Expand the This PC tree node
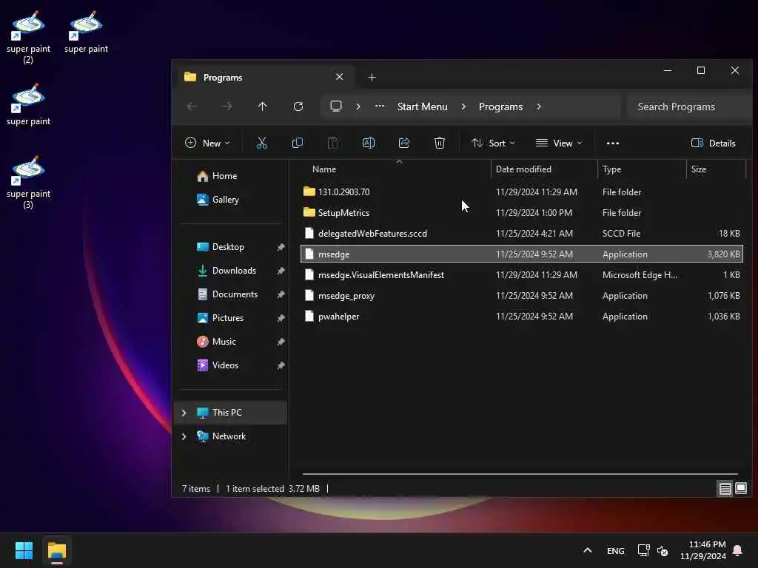The width and height of the screenshot is (758, 568). point(184,413)
